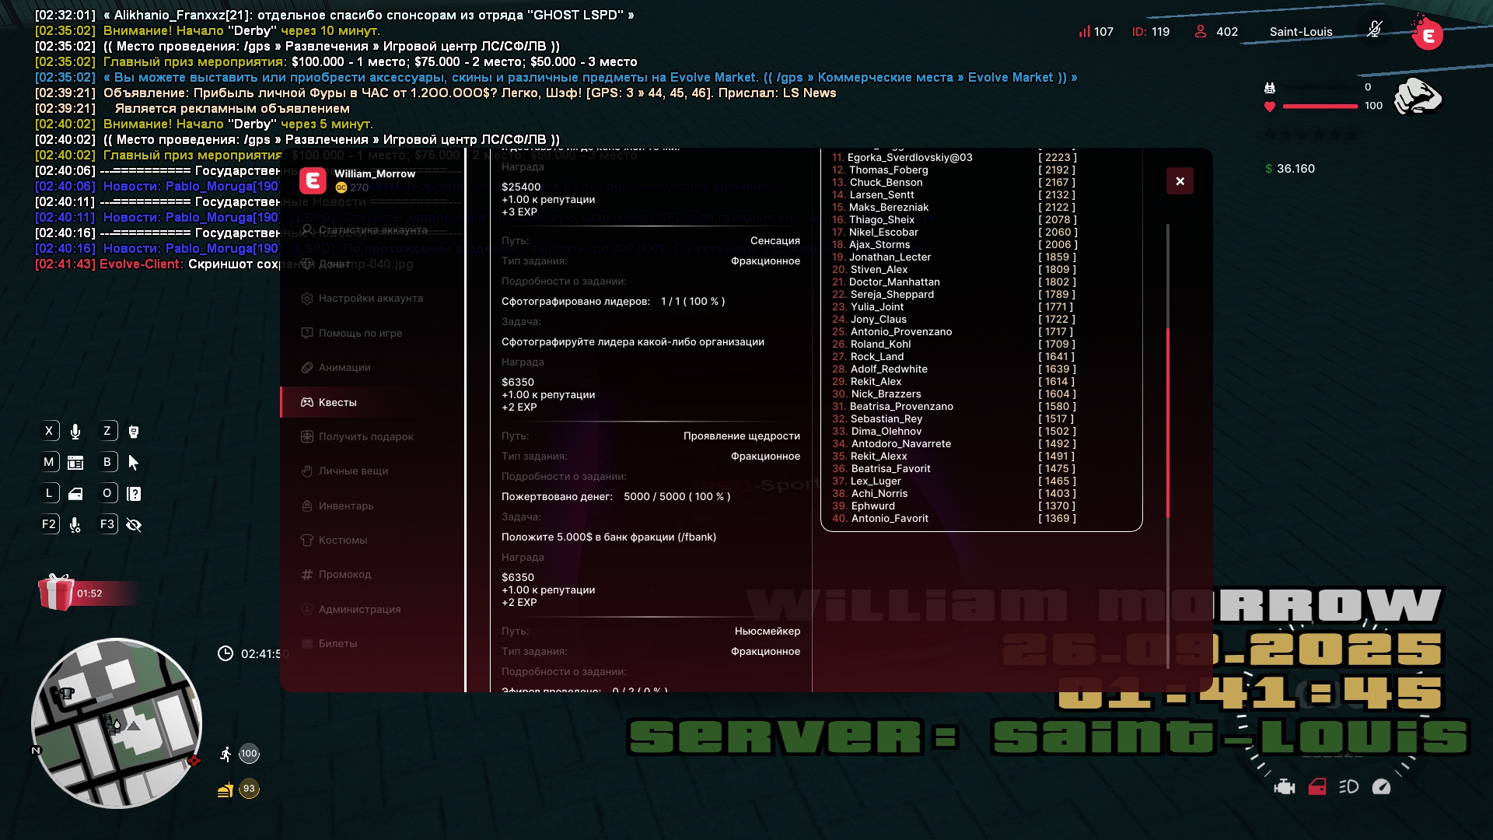Close the quests window with X

point(1180,181)
